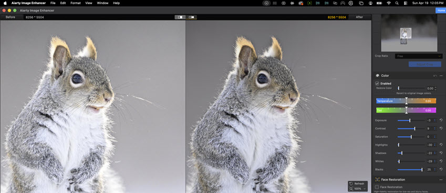This screenshot has height=193, width=446.
Task: Open Spotlight search in menu bar
Action: [x=397, y=3]
